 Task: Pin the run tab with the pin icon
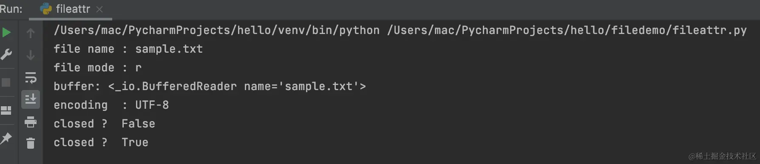point(6,138)
